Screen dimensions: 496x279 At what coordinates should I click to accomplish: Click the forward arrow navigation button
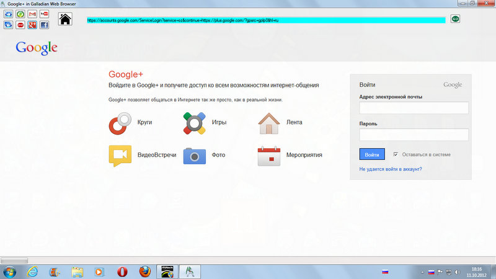[8, 14]
